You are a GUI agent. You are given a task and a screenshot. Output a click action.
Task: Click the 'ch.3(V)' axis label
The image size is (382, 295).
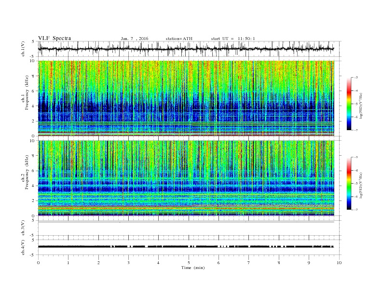[x=23, y=228]
